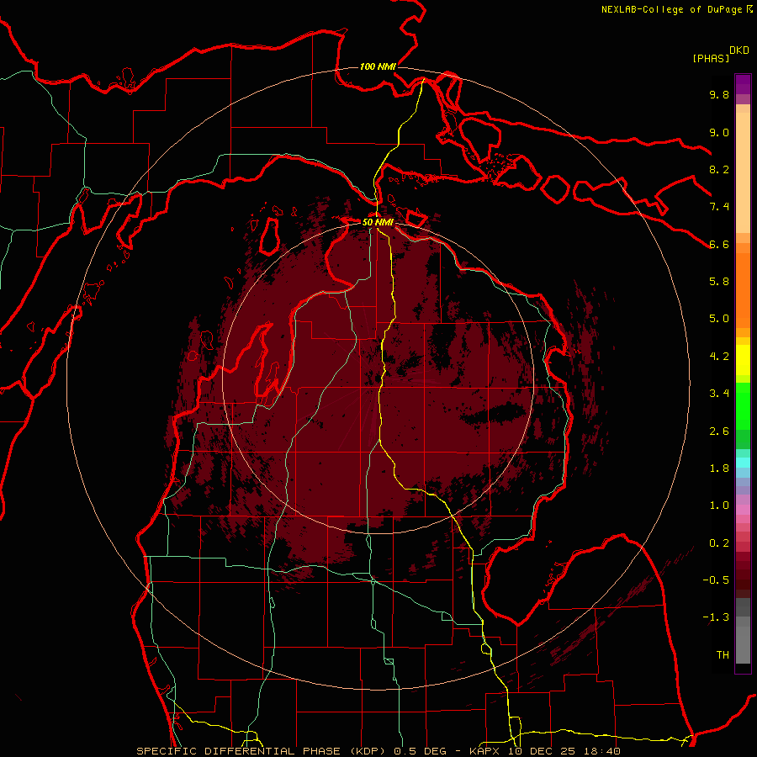Select the 9.0 value on color scale
Viewport: 757px width, 757px height.
719,132
